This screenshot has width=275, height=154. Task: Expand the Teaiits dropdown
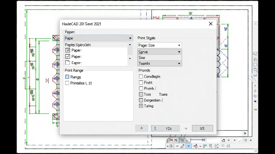coord(160,63)
